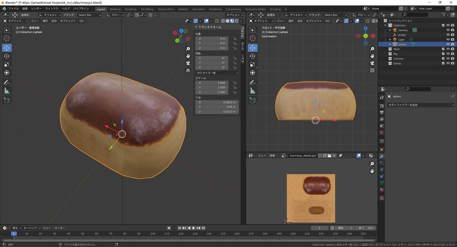Screen dimensions: 457x247
Task: Select the Cursor tool in left viewport
Action: coord(7,38)
